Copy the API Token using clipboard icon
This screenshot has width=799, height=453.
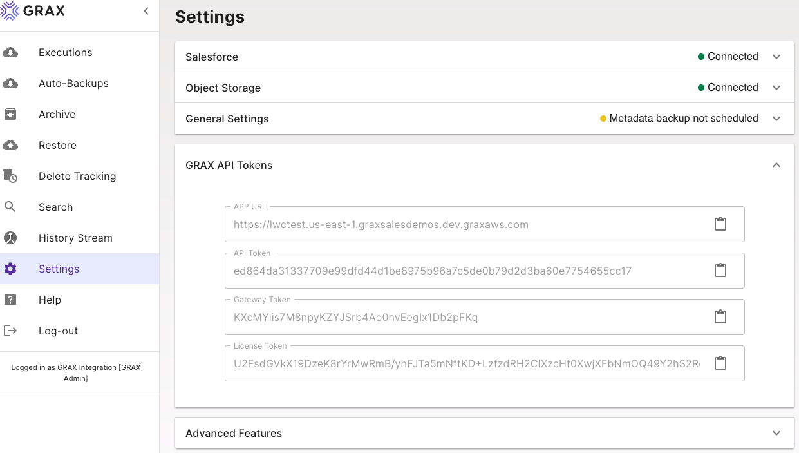[x=720, y=271]
